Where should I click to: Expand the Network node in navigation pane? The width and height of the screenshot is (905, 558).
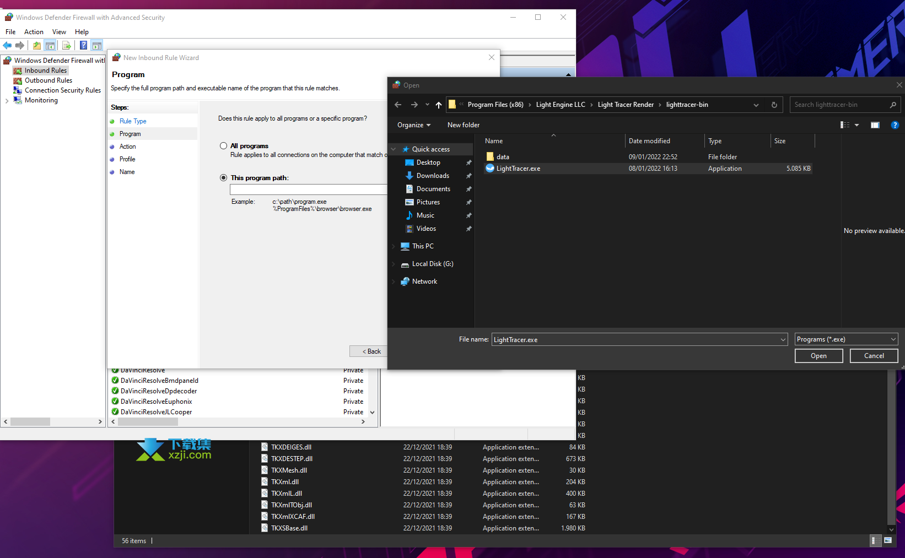394,281
